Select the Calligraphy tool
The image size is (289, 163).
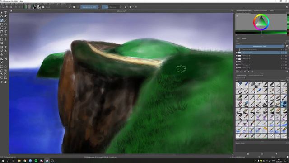(5, 16)
